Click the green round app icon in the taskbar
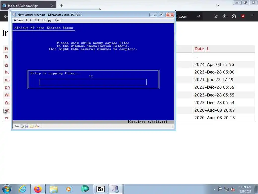Screen dimensions: 258x194 click(85, 189)
